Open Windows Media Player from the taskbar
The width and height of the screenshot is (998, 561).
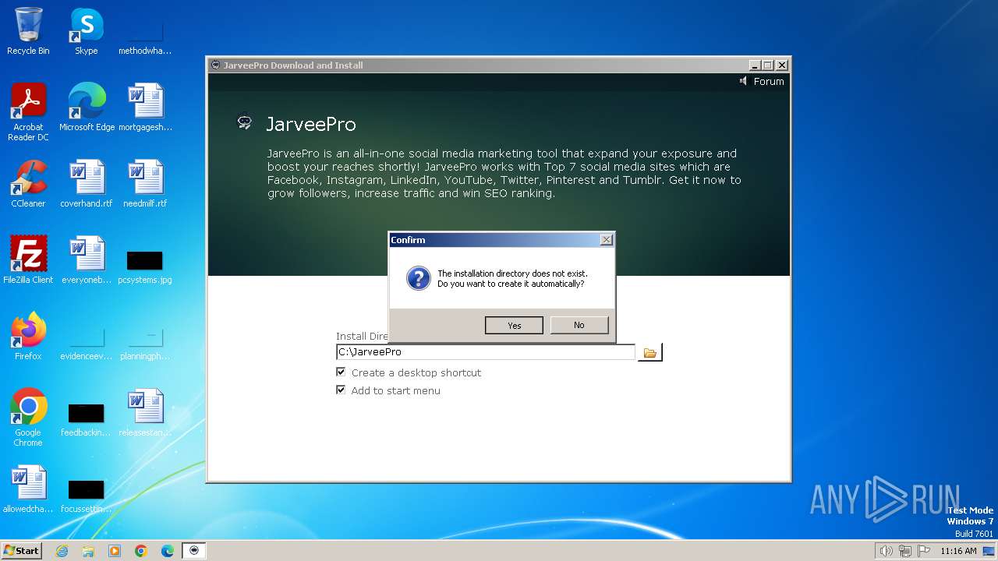[115, 551]
